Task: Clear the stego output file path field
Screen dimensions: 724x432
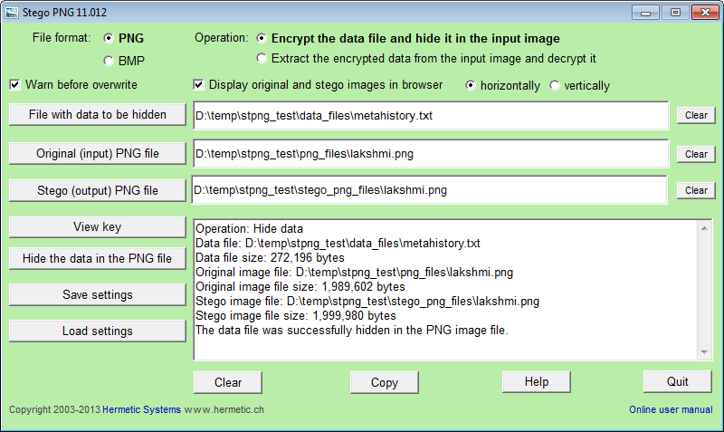Action: coord(696,190)
